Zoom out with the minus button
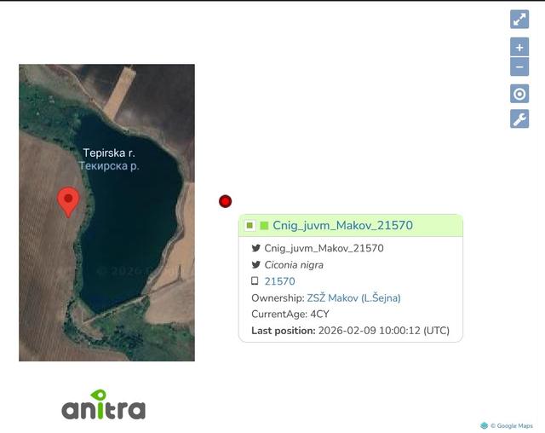Image resolution: width=545 pixels, height=433 pixels. [x=519, y=66]
